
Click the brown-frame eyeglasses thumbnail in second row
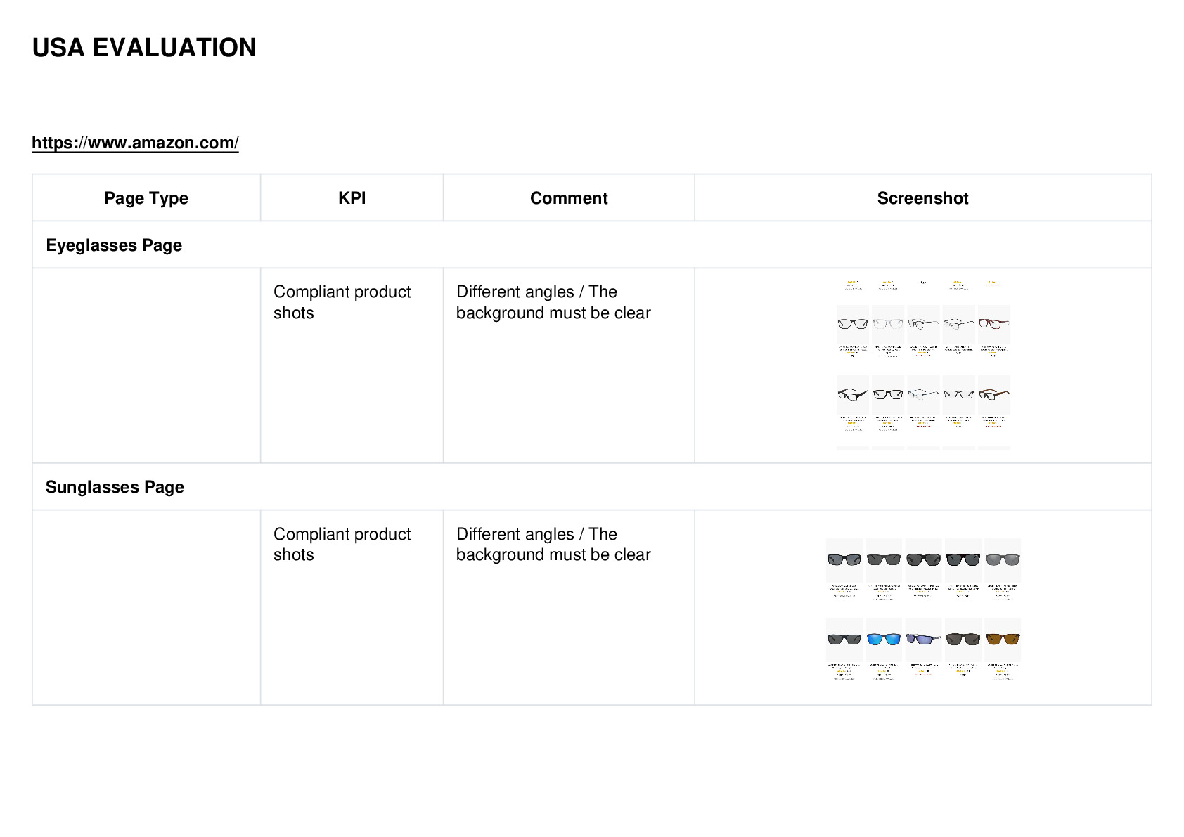coord(994,394)
